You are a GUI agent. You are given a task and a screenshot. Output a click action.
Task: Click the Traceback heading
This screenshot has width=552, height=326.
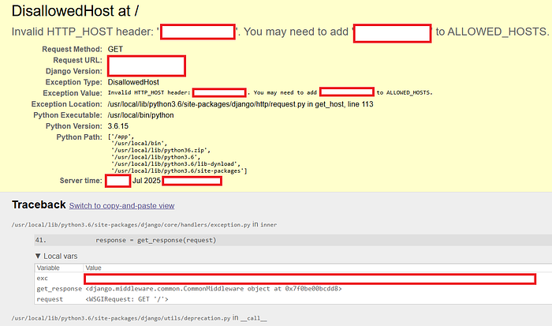(39, 204)
